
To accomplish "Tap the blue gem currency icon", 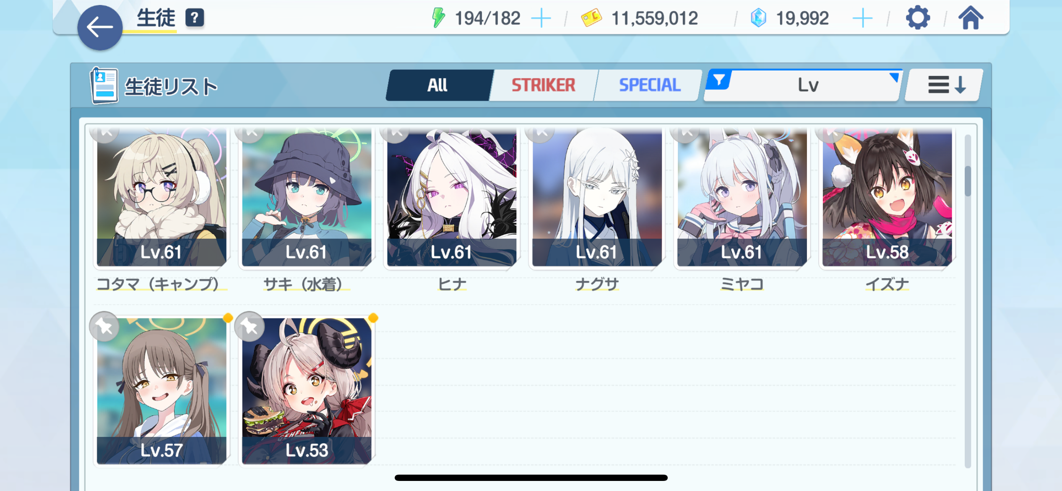I will tap(758, 18).
